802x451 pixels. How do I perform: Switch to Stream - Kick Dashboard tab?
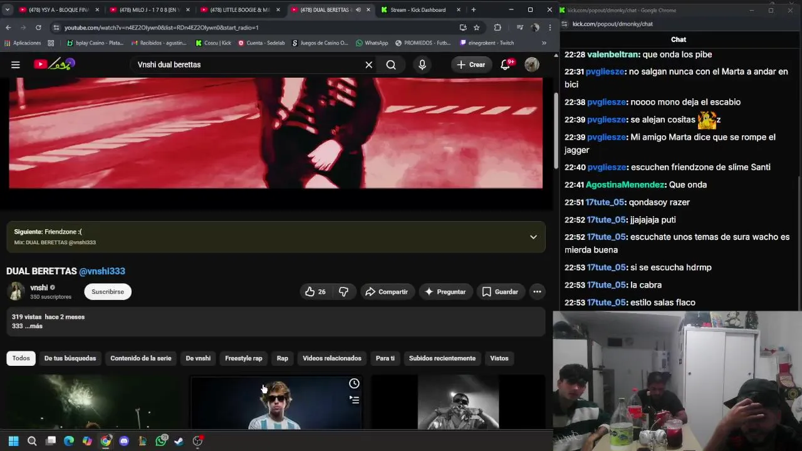click(421, 10)
